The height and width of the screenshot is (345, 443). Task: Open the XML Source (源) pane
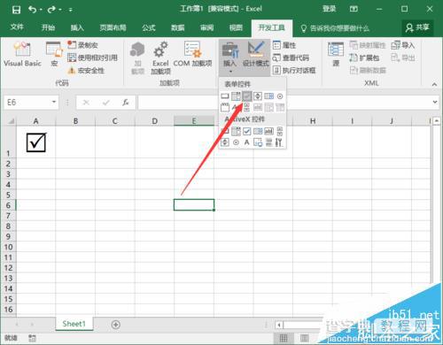(336, 54)
